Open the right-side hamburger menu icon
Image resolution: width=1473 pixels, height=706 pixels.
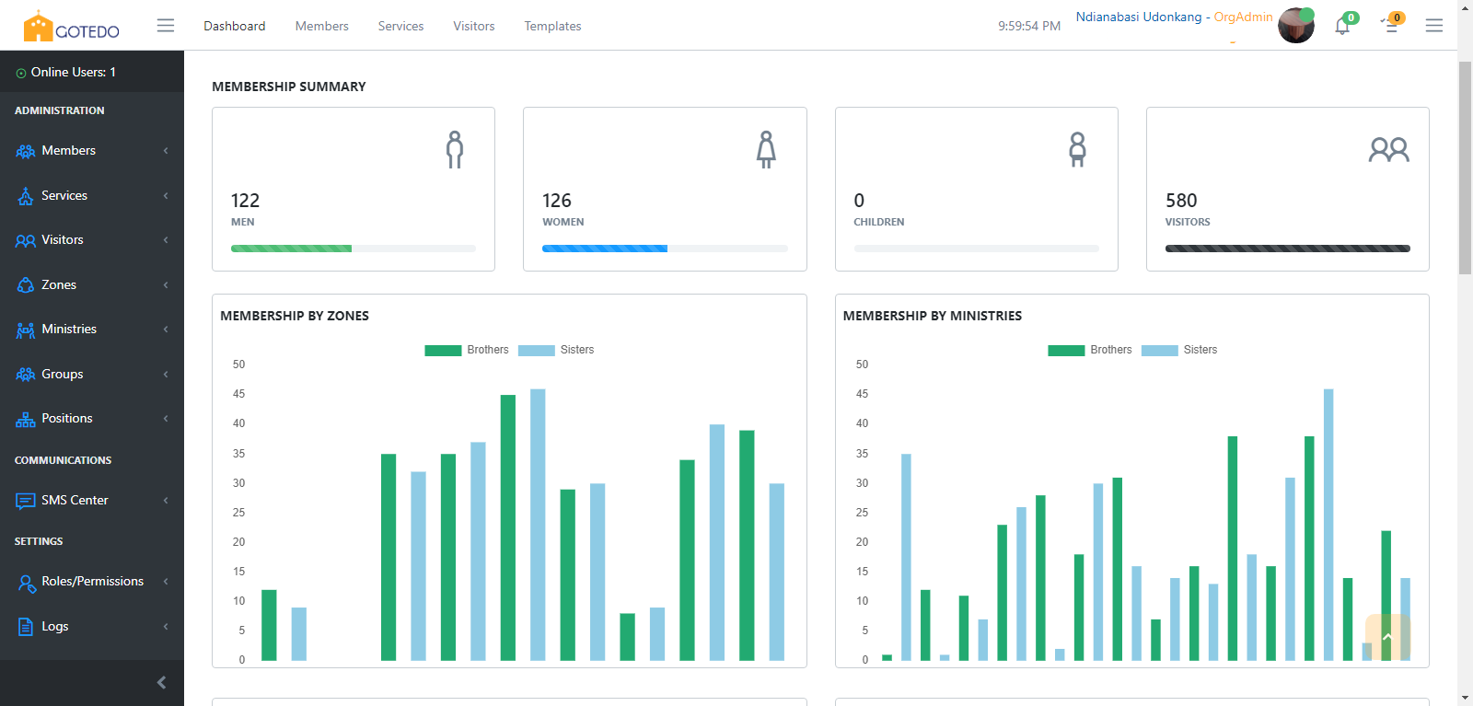1433,26
